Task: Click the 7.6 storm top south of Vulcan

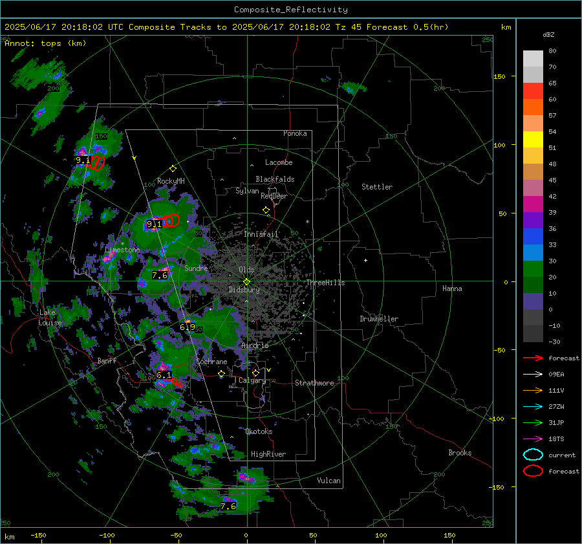Action: coord(228,506)
